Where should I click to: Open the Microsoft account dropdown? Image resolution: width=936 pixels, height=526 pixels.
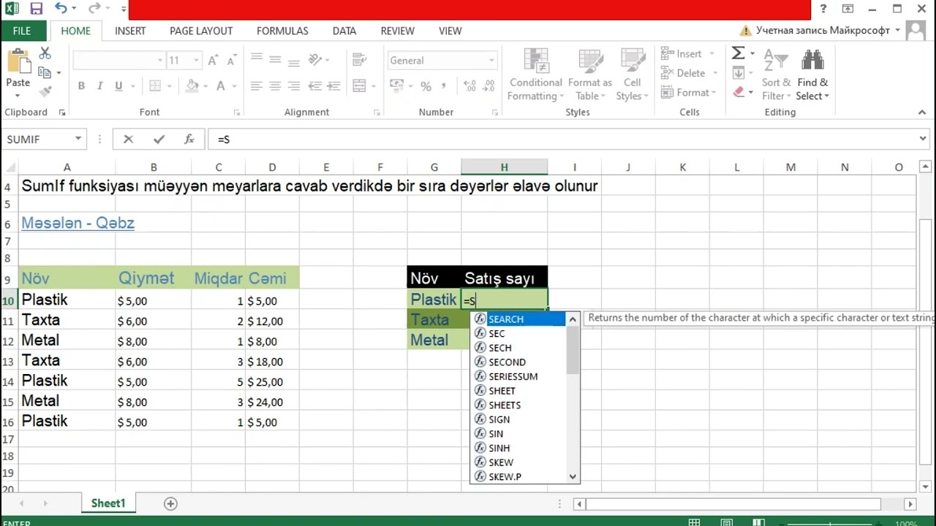(897, 31)
